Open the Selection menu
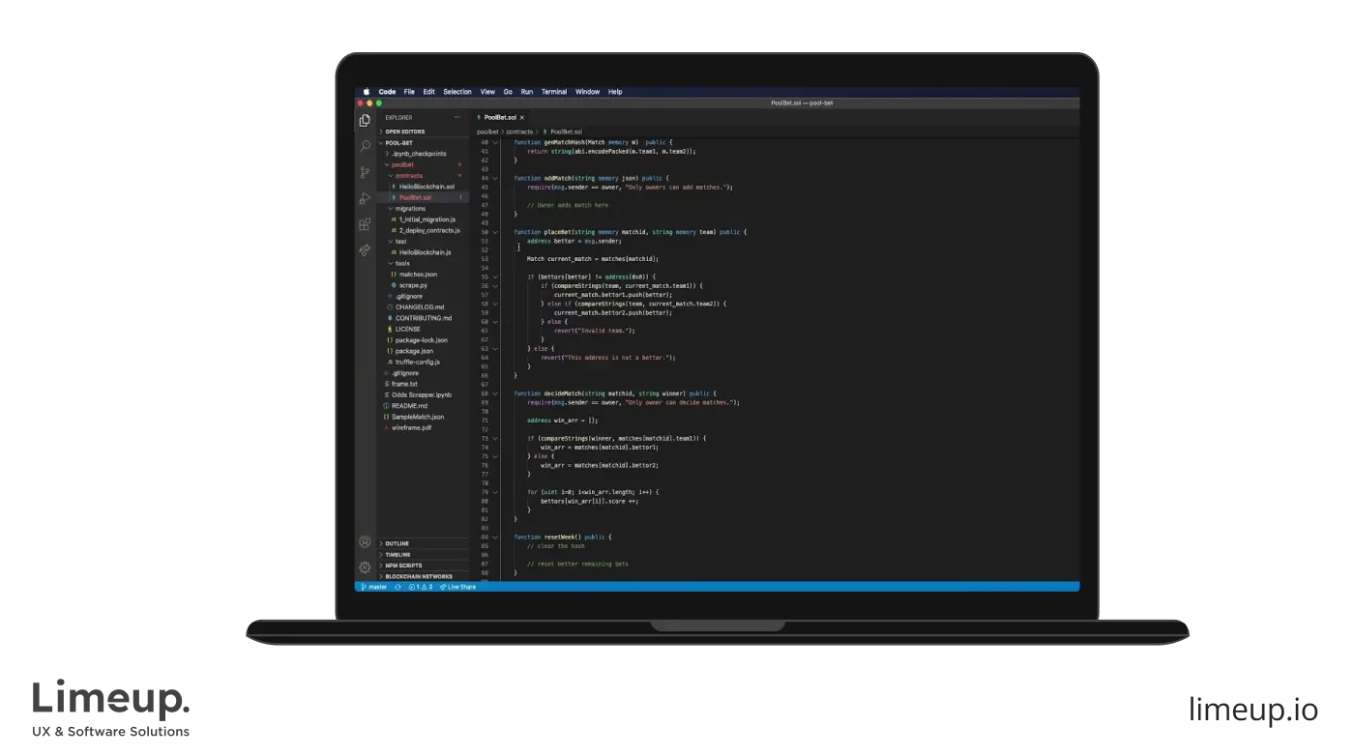The width and height of the screenshot is (1354, 756). coord(457,92)
